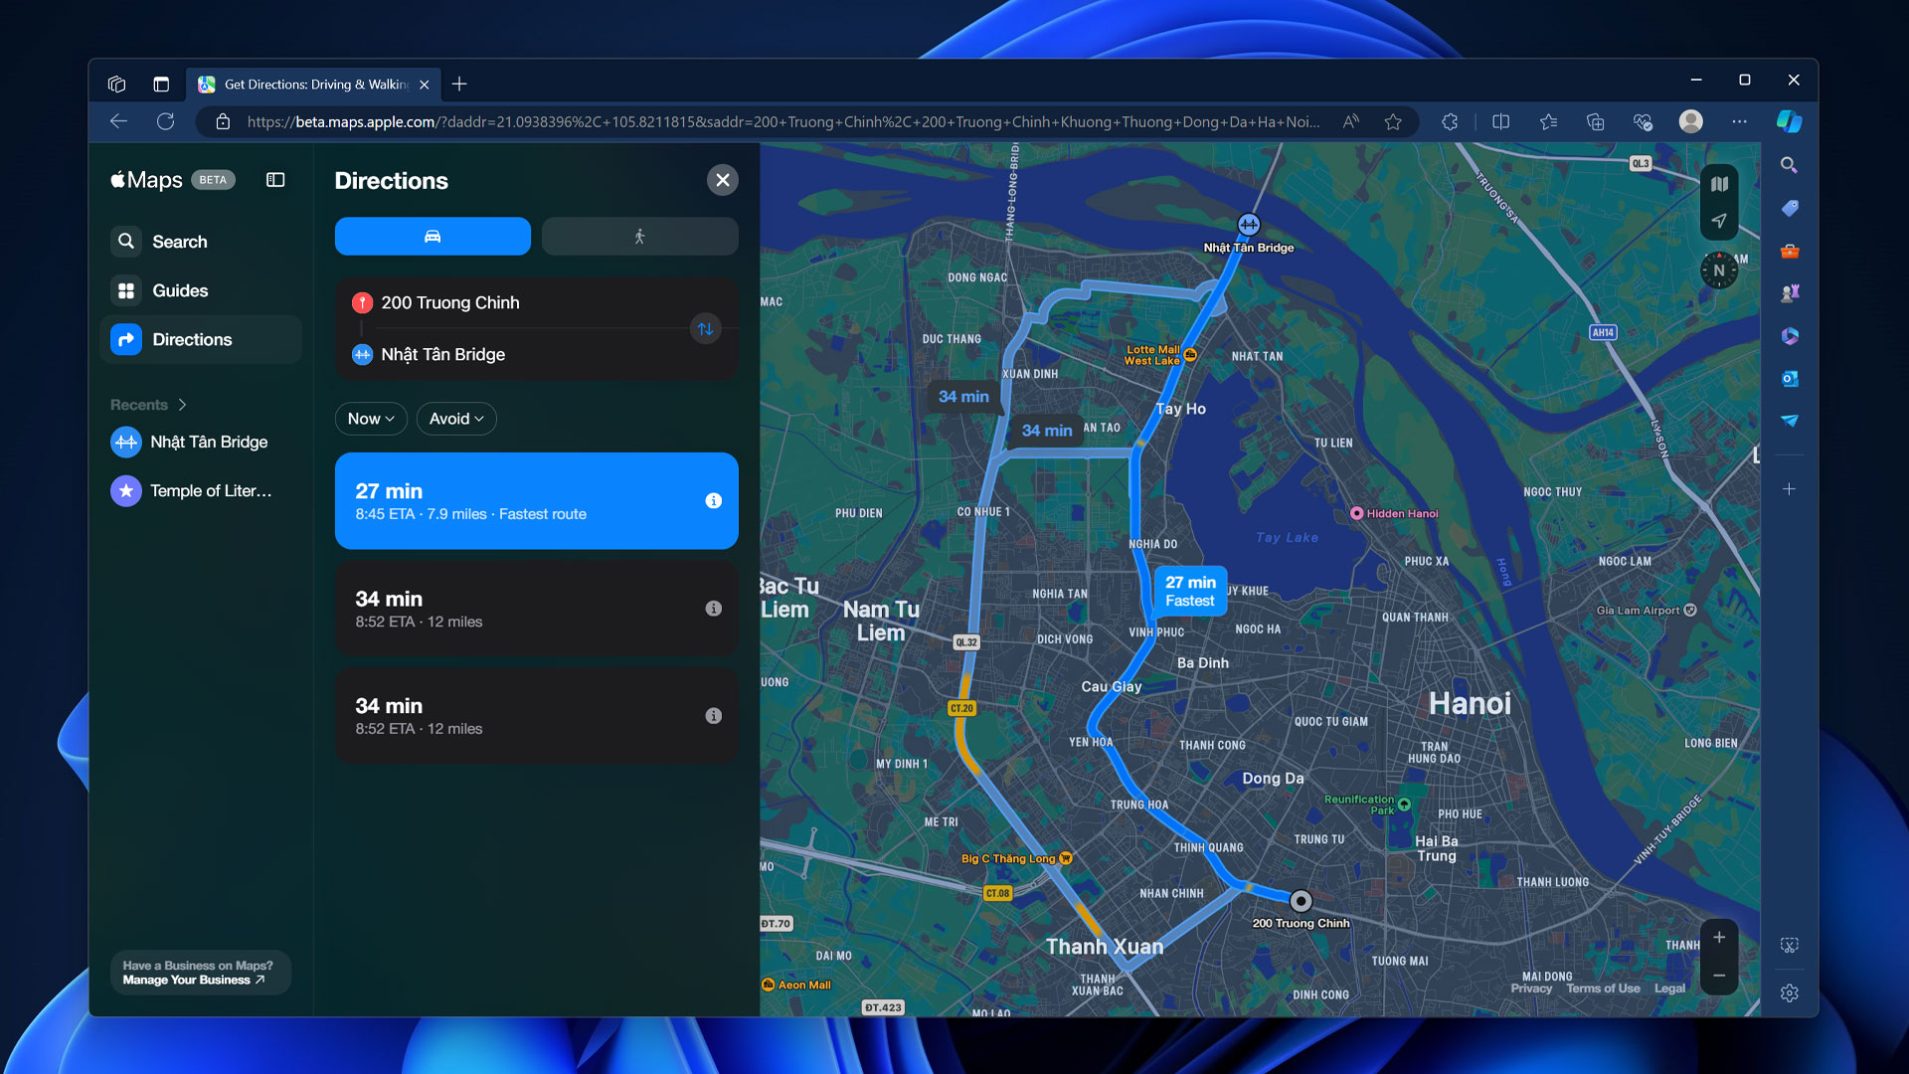Screen dimensions: 1909x1074
Task: Click the Nhật Tân Bridge map pin
Action: tap(1249, 225)
